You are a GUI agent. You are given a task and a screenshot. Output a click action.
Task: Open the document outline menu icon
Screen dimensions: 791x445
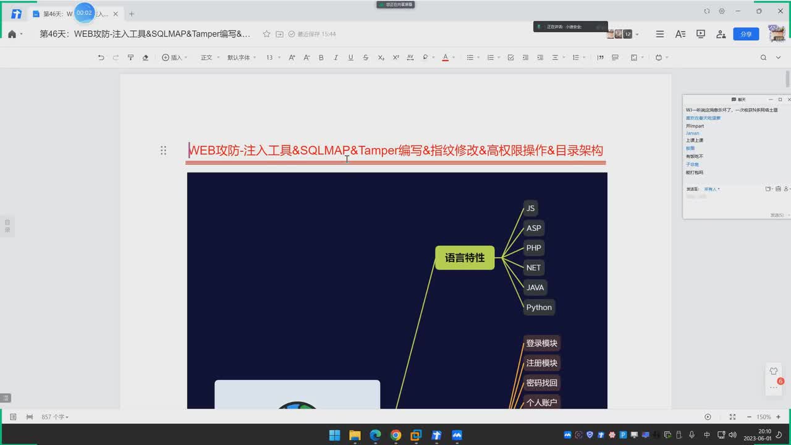coord(660,34)
